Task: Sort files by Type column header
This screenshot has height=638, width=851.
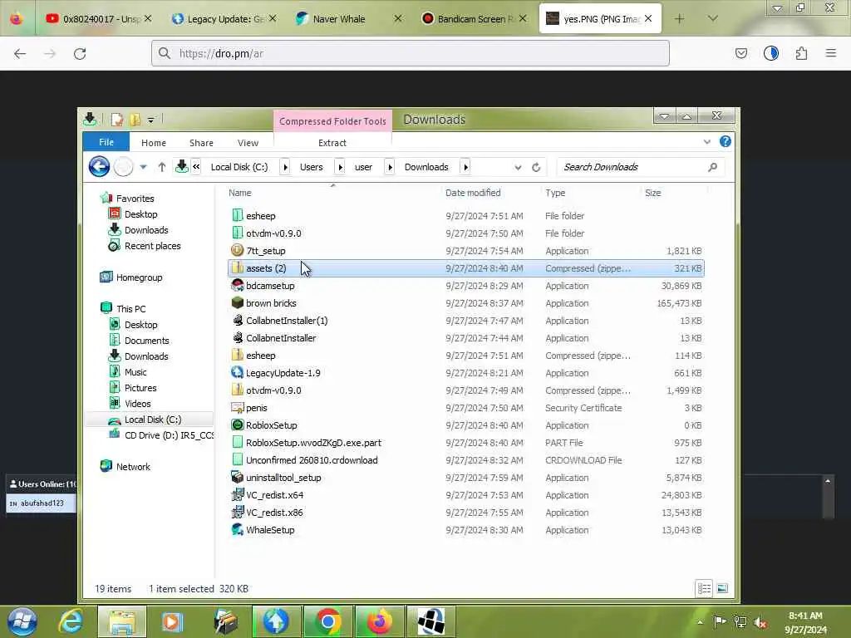Action: (x=555, y=193)
